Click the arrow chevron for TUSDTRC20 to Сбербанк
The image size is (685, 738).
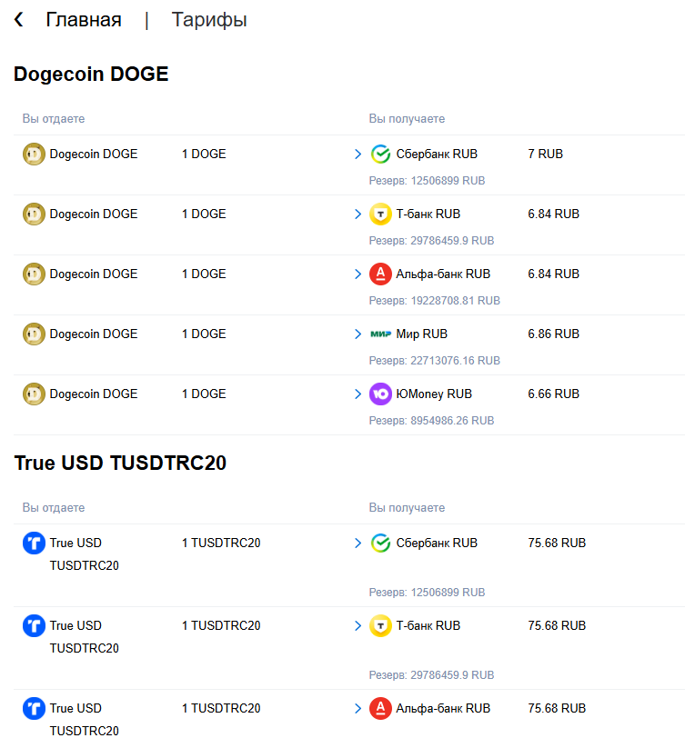pyautogui.click(x=358, y=544)
